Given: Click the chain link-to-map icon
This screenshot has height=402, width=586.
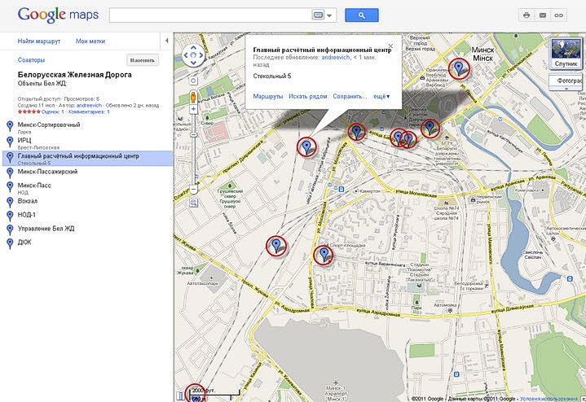Looking at the screenshot, I should 559,15.
